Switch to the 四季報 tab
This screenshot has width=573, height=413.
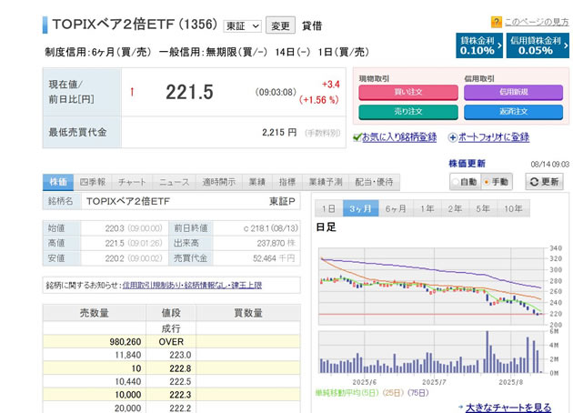coord(92,182)
